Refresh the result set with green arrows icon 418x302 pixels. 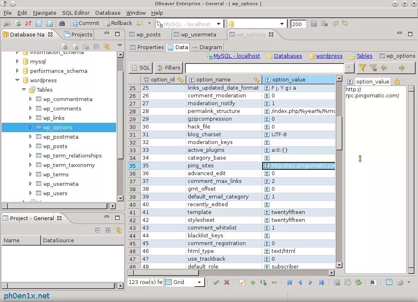358,282
